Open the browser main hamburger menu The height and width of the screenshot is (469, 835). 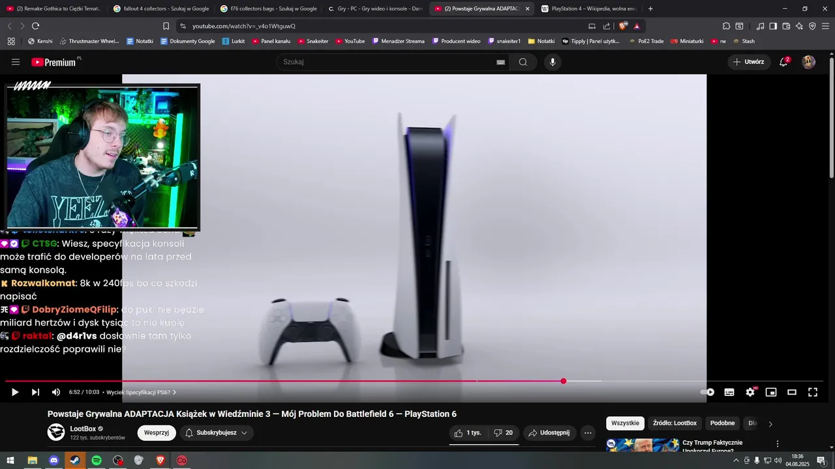(825, 26)
